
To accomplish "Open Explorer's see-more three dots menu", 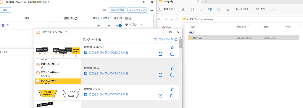I will coord(275,9).
